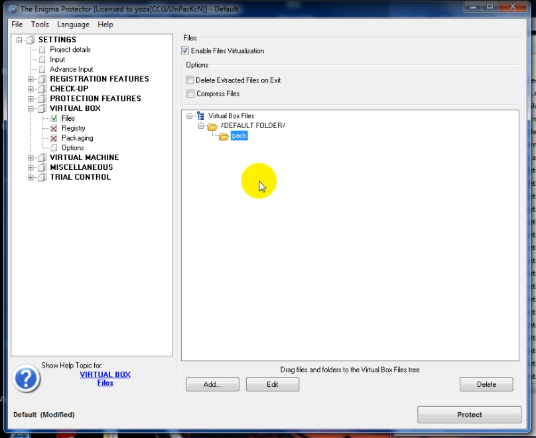Maximize the Enigma Protector window

490,7
